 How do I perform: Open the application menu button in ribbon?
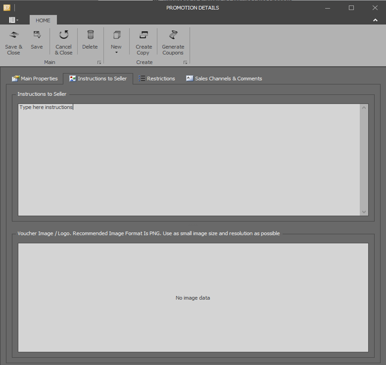(13, 20)
